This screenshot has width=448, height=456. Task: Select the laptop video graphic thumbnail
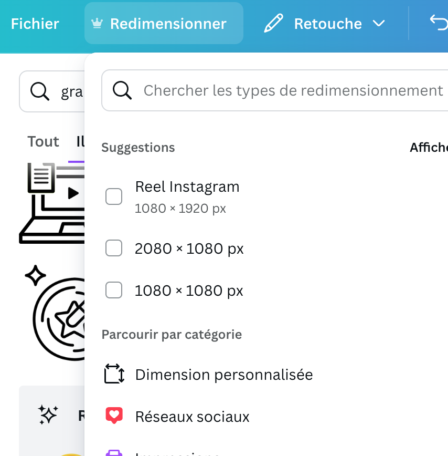tap(52, 203)
